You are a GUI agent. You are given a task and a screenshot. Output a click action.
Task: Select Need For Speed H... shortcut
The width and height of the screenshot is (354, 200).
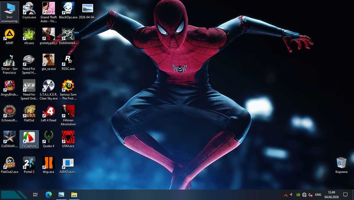point(29,64)
